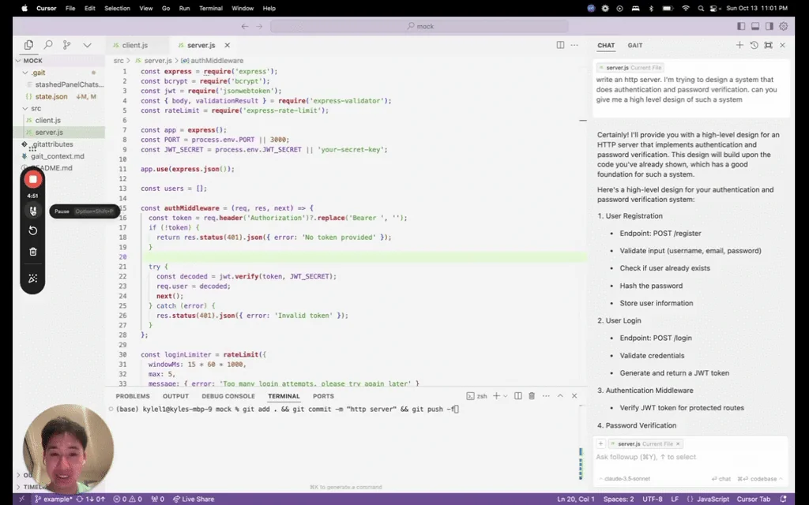Image resolution: width=809 pixels, height=505 pixels.
Task: Select the Explorer icon in the activity bar
Action: click(29, 45)
